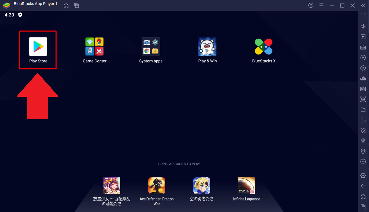Maximize the BlueStacks window
This screenshot has width=369, height=212.
coord(342,5)
